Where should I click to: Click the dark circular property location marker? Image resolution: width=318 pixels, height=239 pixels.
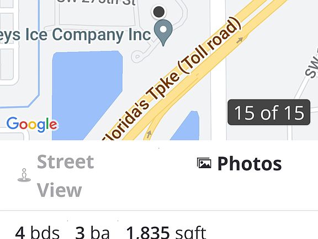159,12
